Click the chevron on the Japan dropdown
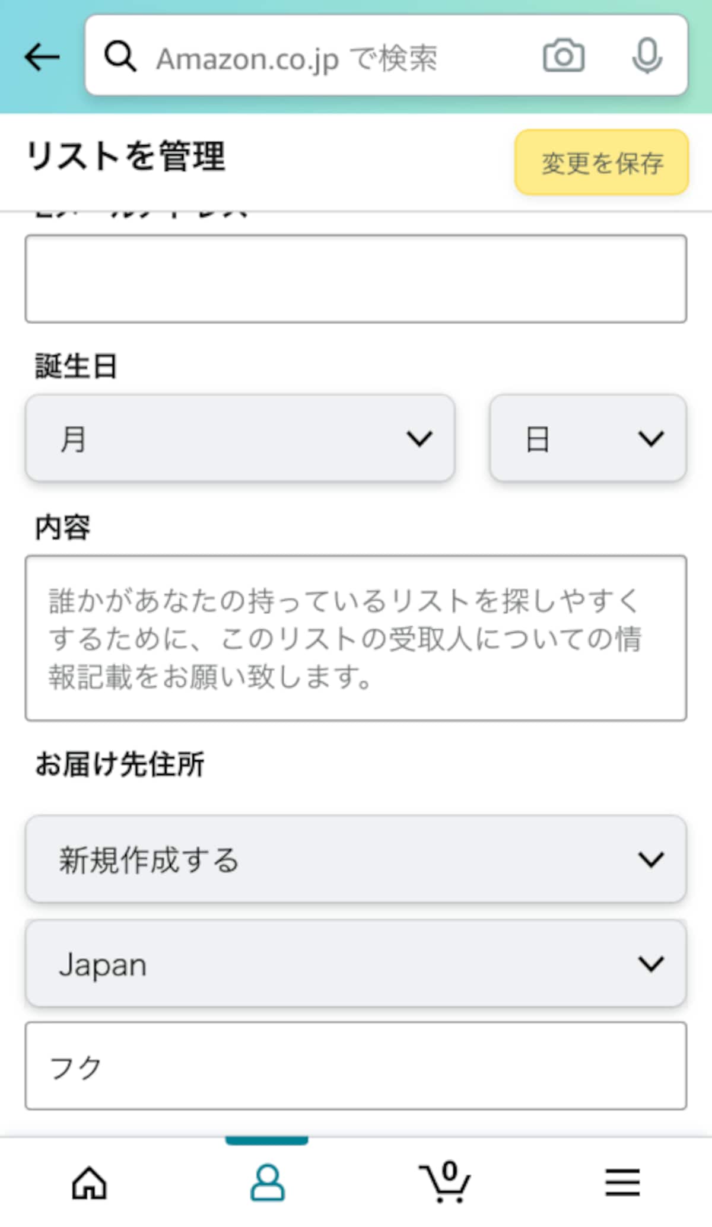The image size is (712, 1227). point(651,964)
